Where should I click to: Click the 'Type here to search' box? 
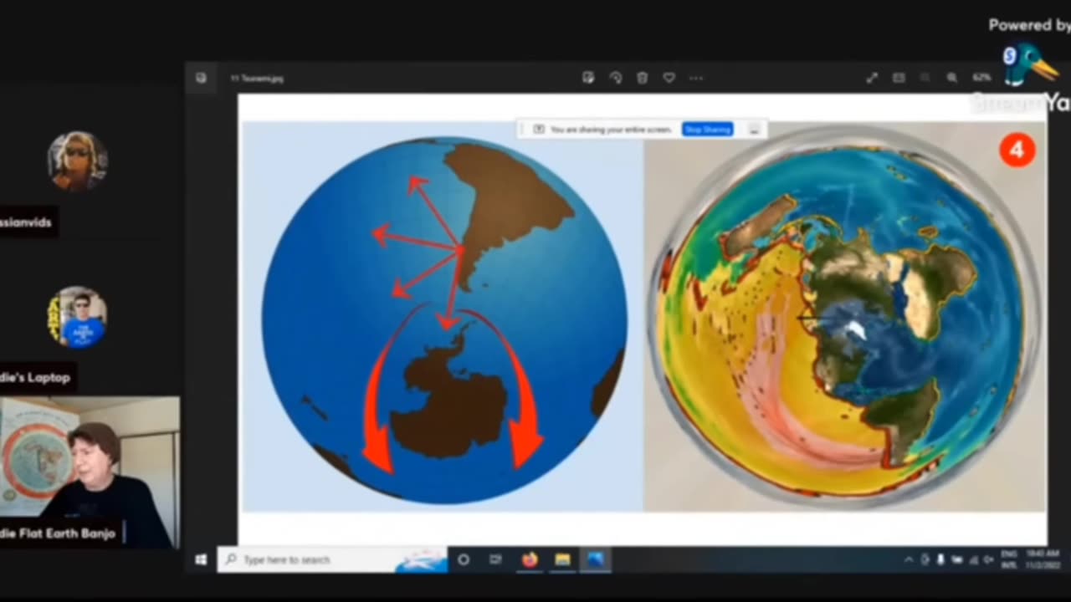333,559
